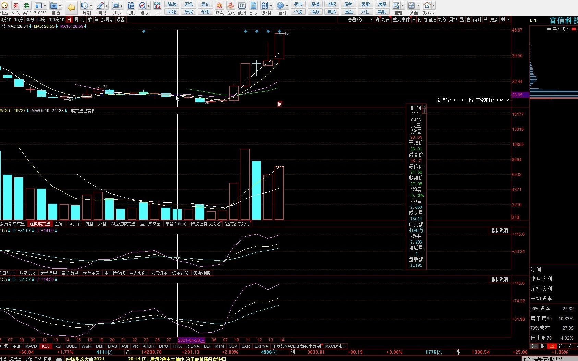Toggle the 复权 price adjustment
Viewport: 578px width, 361px height.
tap(453, 20)
